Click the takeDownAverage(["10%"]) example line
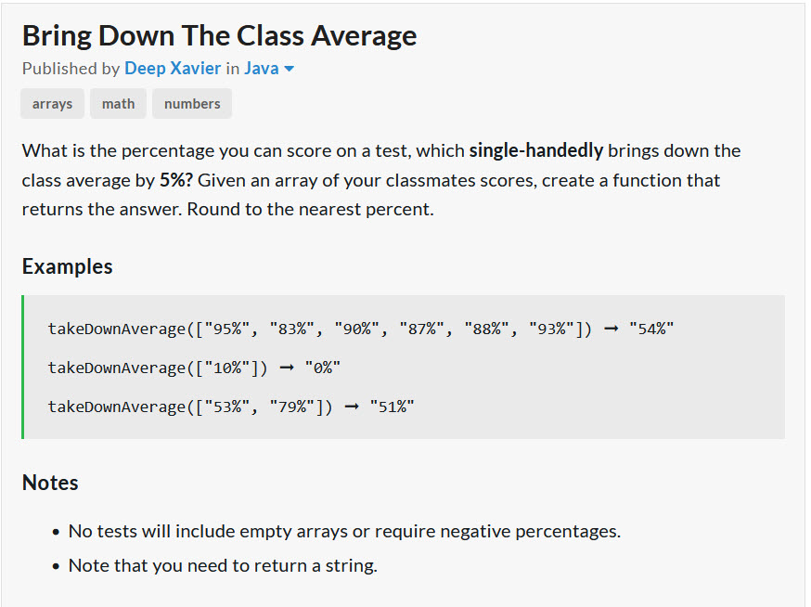The height and width of the screenshot is (607, 811). [194, 368]
